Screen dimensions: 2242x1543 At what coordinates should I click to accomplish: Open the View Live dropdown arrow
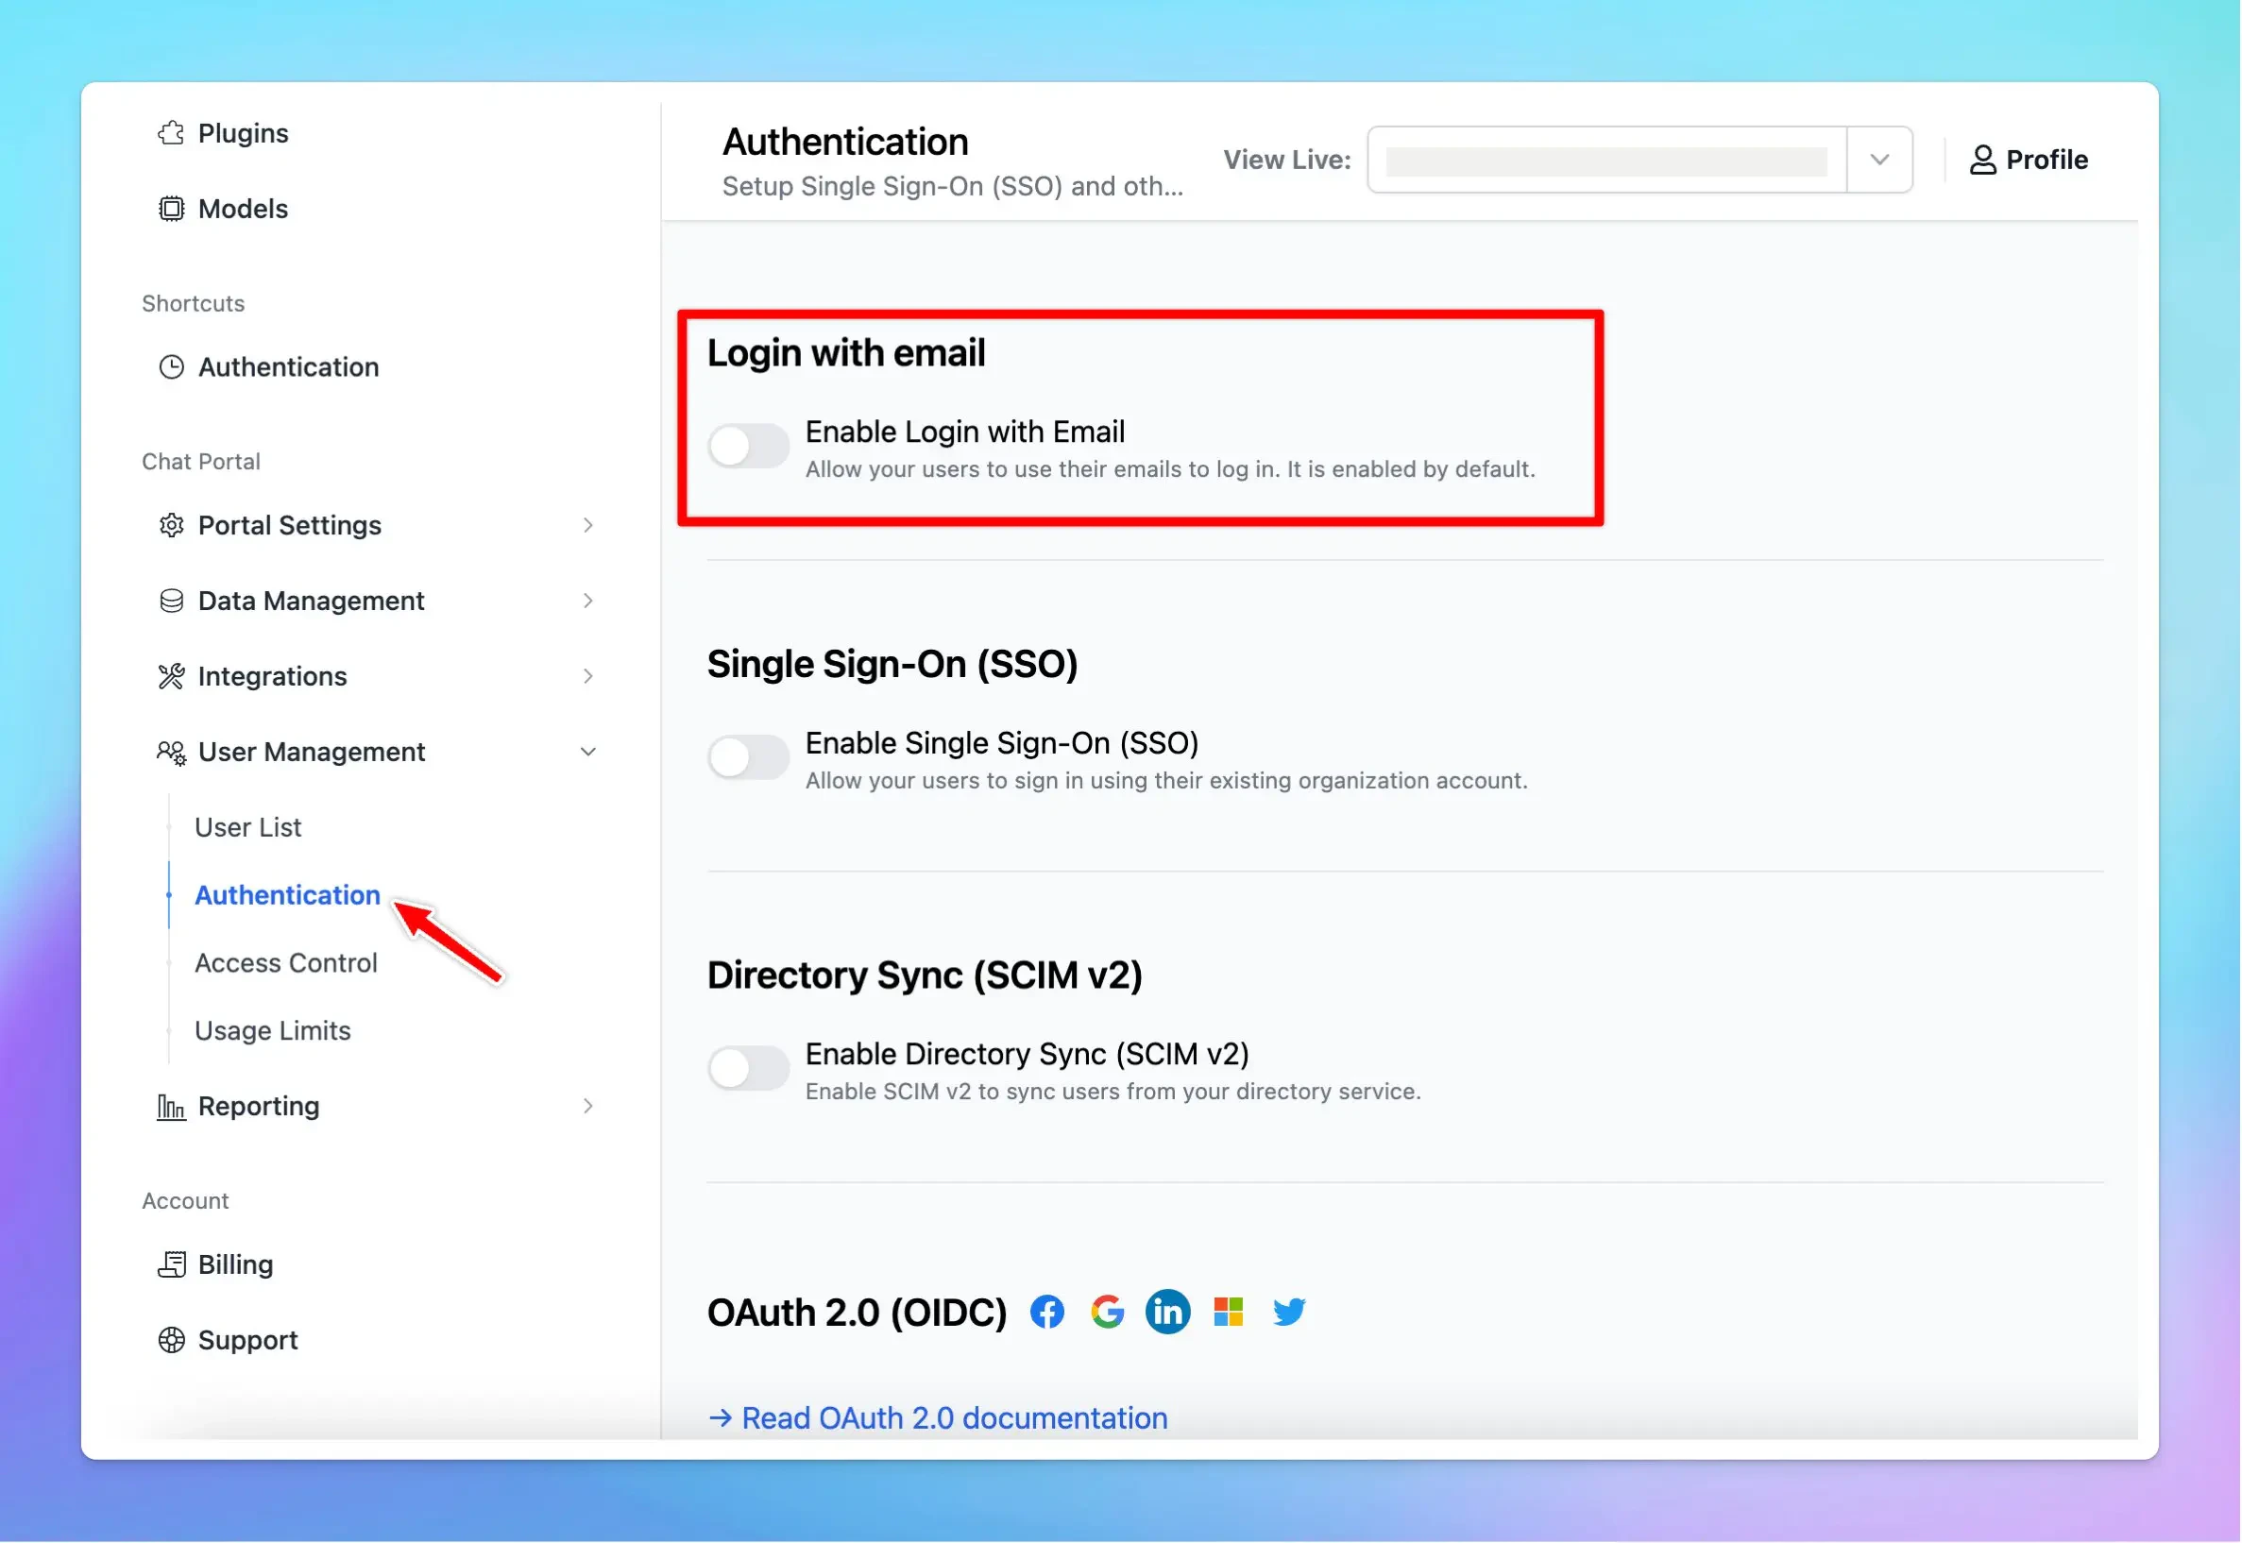coord(1880,160)
